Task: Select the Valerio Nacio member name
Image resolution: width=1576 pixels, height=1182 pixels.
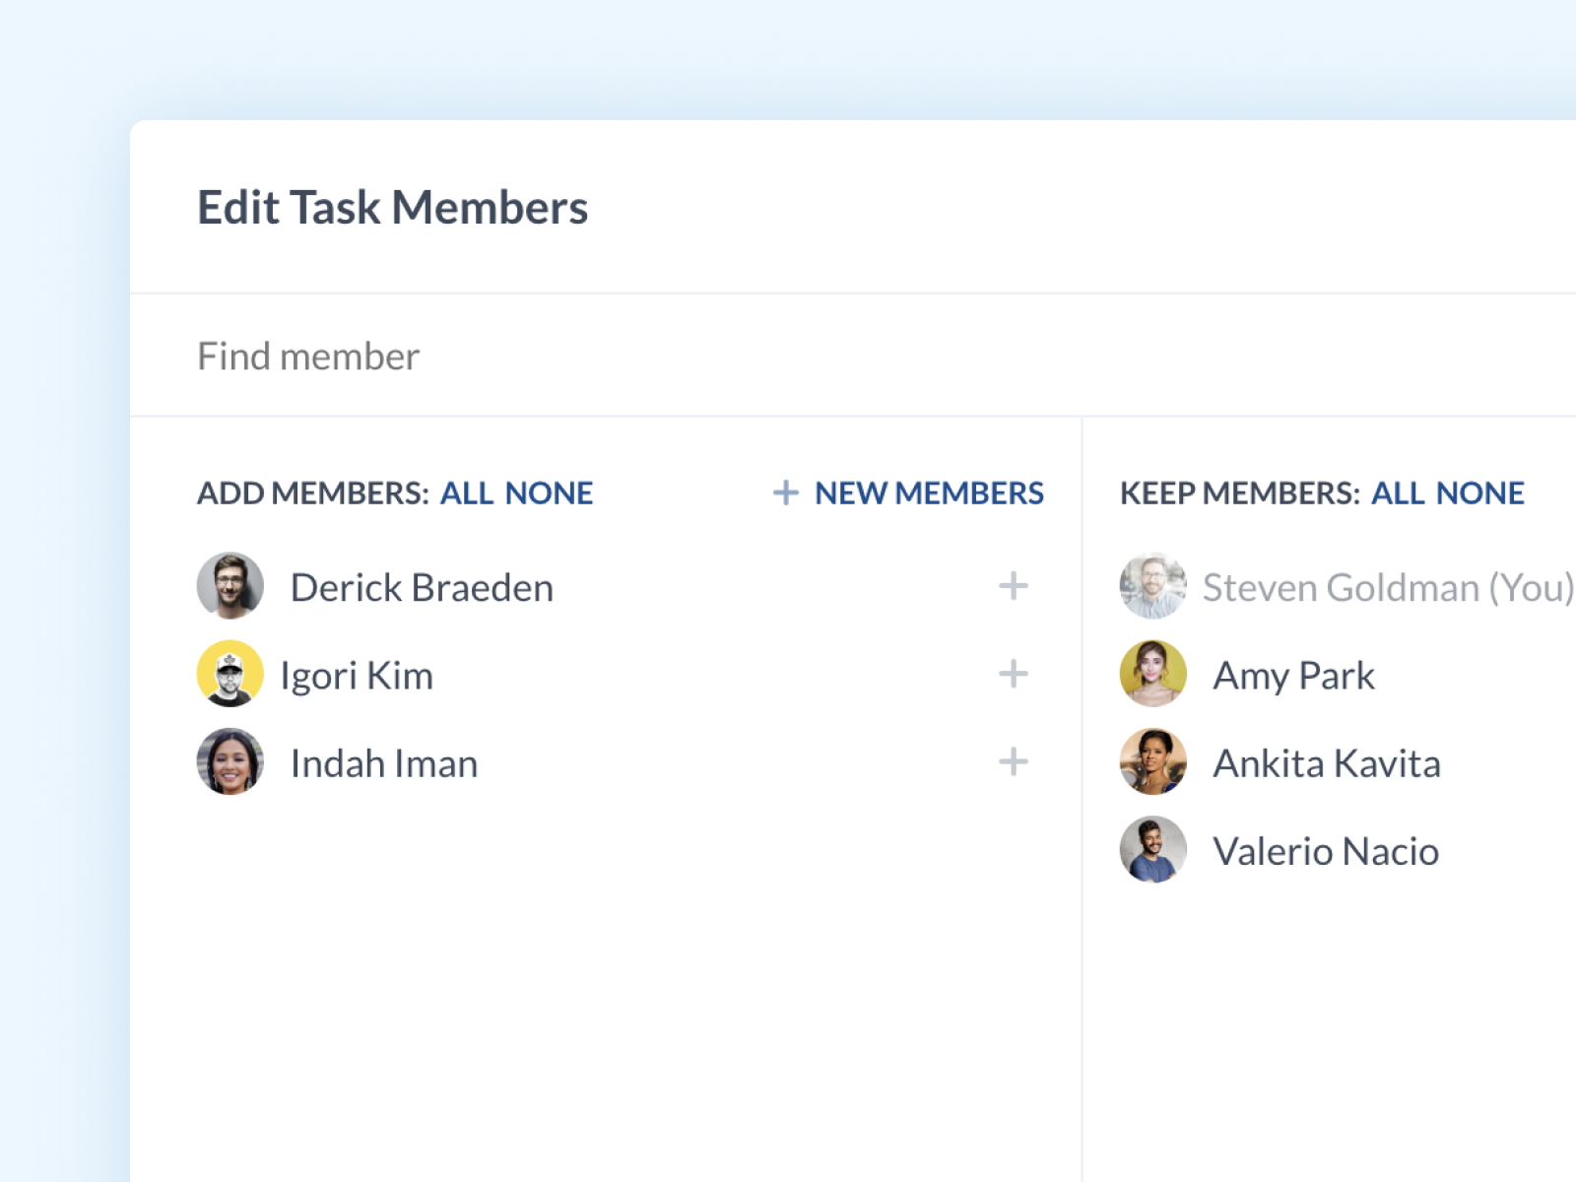Action: [x=1326, y=851]
